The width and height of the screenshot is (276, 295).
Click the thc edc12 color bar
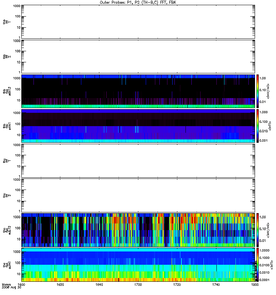coord(258,230)
